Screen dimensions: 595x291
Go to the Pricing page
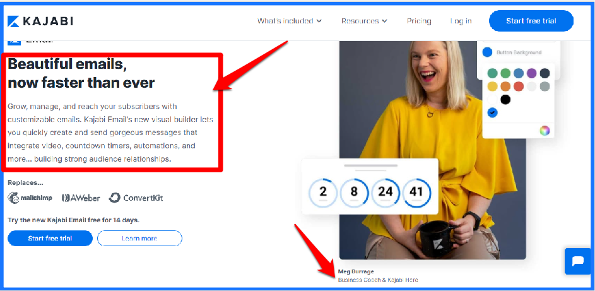point(419,21)
